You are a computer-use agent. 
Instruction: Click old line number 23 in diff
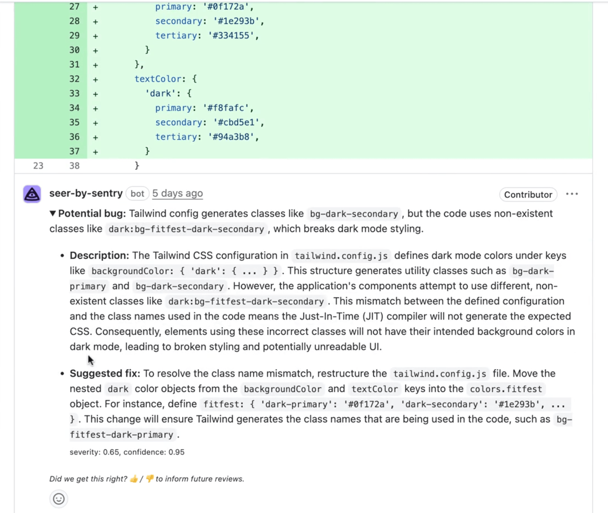click(38, 166)
